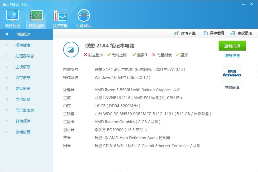Click the green check beside 蓝牙
The image size is (258, 172).
[x=177, y=55]
